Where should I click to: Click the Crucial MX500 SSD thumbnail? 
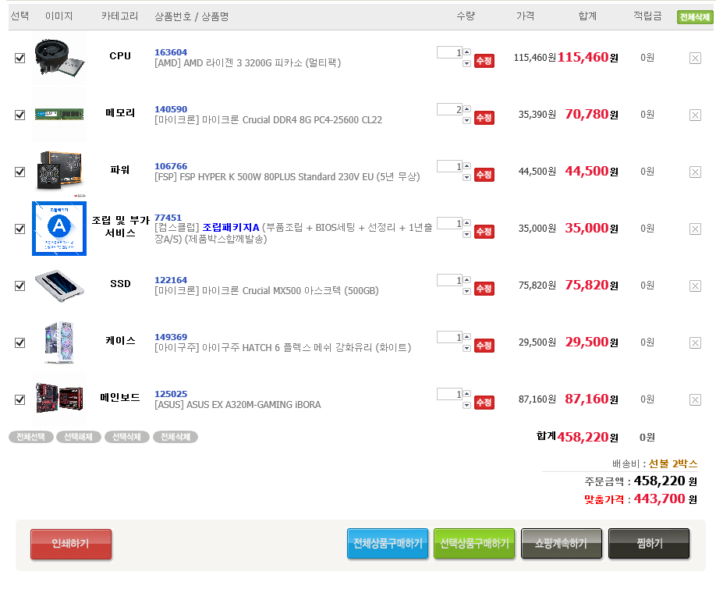59,286
